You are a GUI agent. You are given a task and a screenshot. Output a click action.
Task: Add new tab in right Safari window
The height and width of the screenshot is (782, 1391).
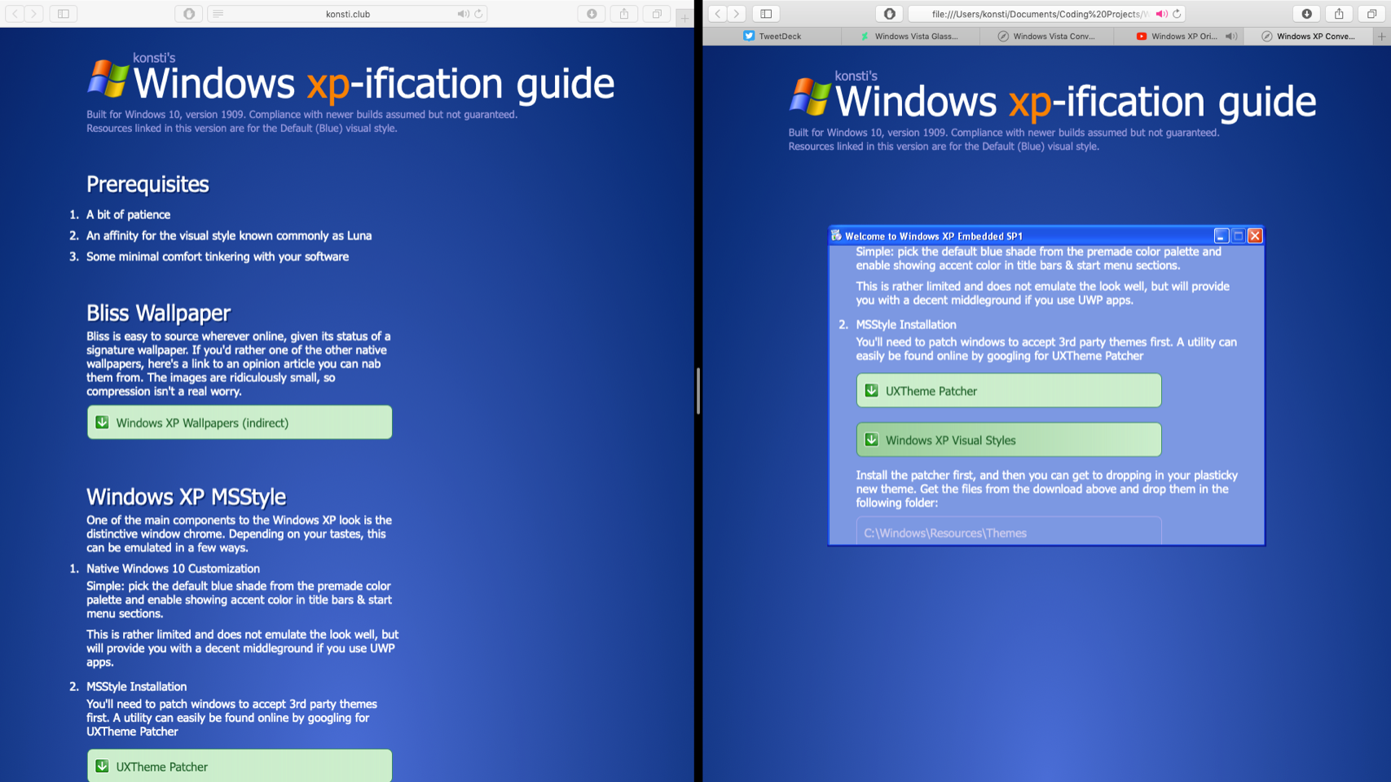pyautogui.click(x=1381, y=36)
